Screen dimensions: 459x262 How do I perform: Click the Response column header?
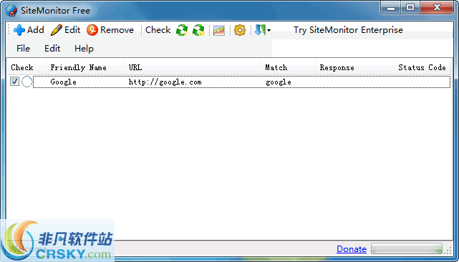354,67
